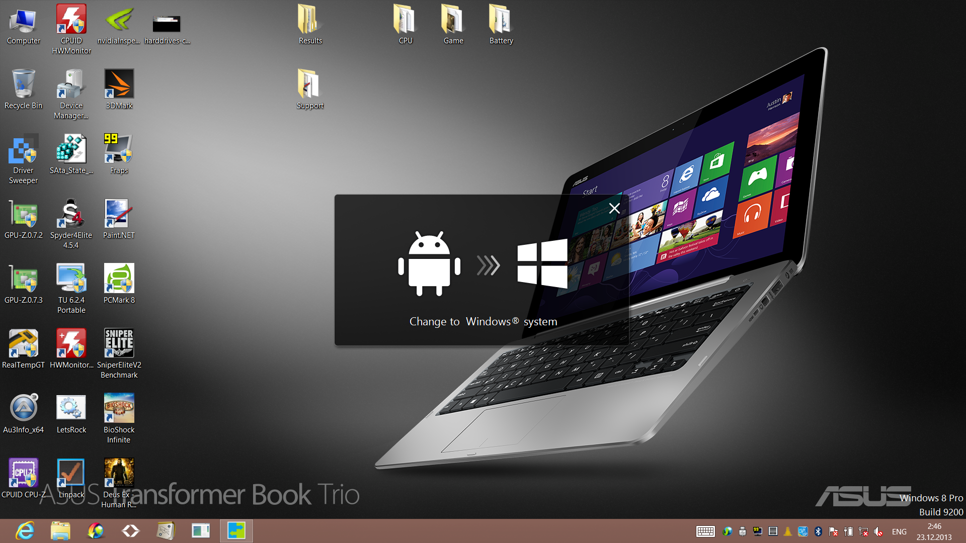Select the Spyder4Elite 4.5.4 shortcut
Screen dimensions: 966x543
71,224
